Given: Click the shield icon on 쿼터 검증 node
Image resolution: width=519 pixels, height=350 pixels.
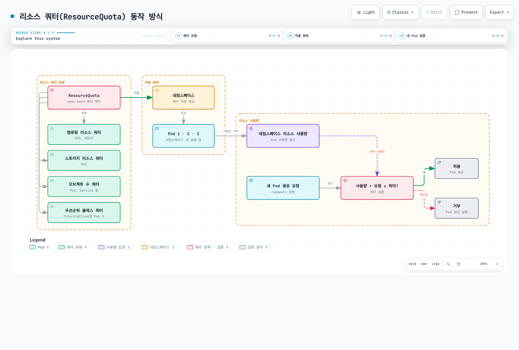Looking at the screenshot, I should [345, 181].
